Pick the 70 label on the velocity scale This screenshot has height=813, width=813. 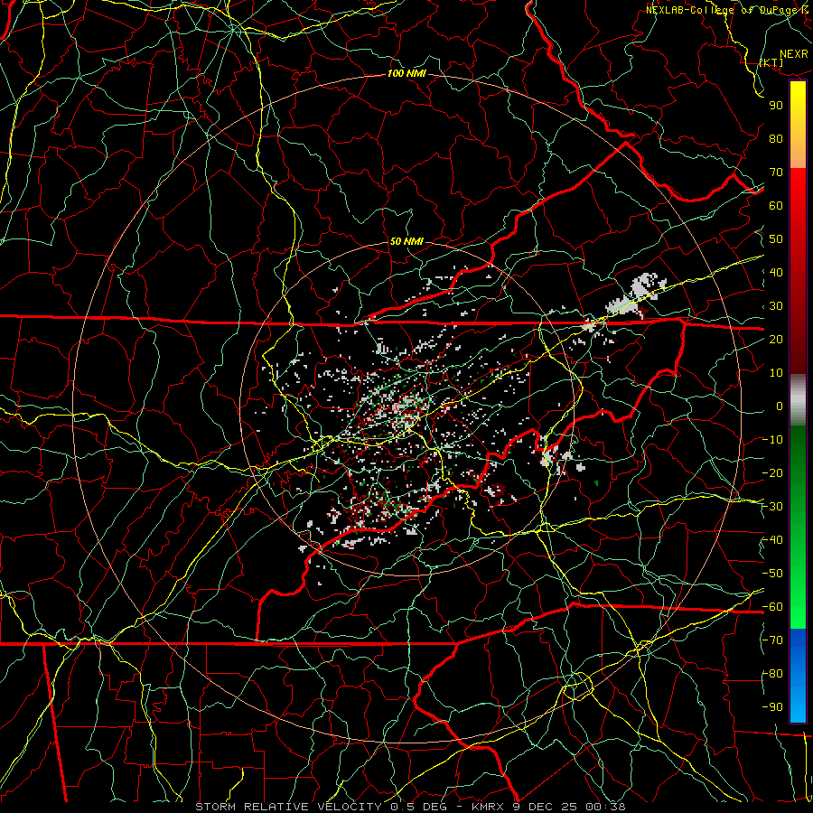tap(776, 173)
